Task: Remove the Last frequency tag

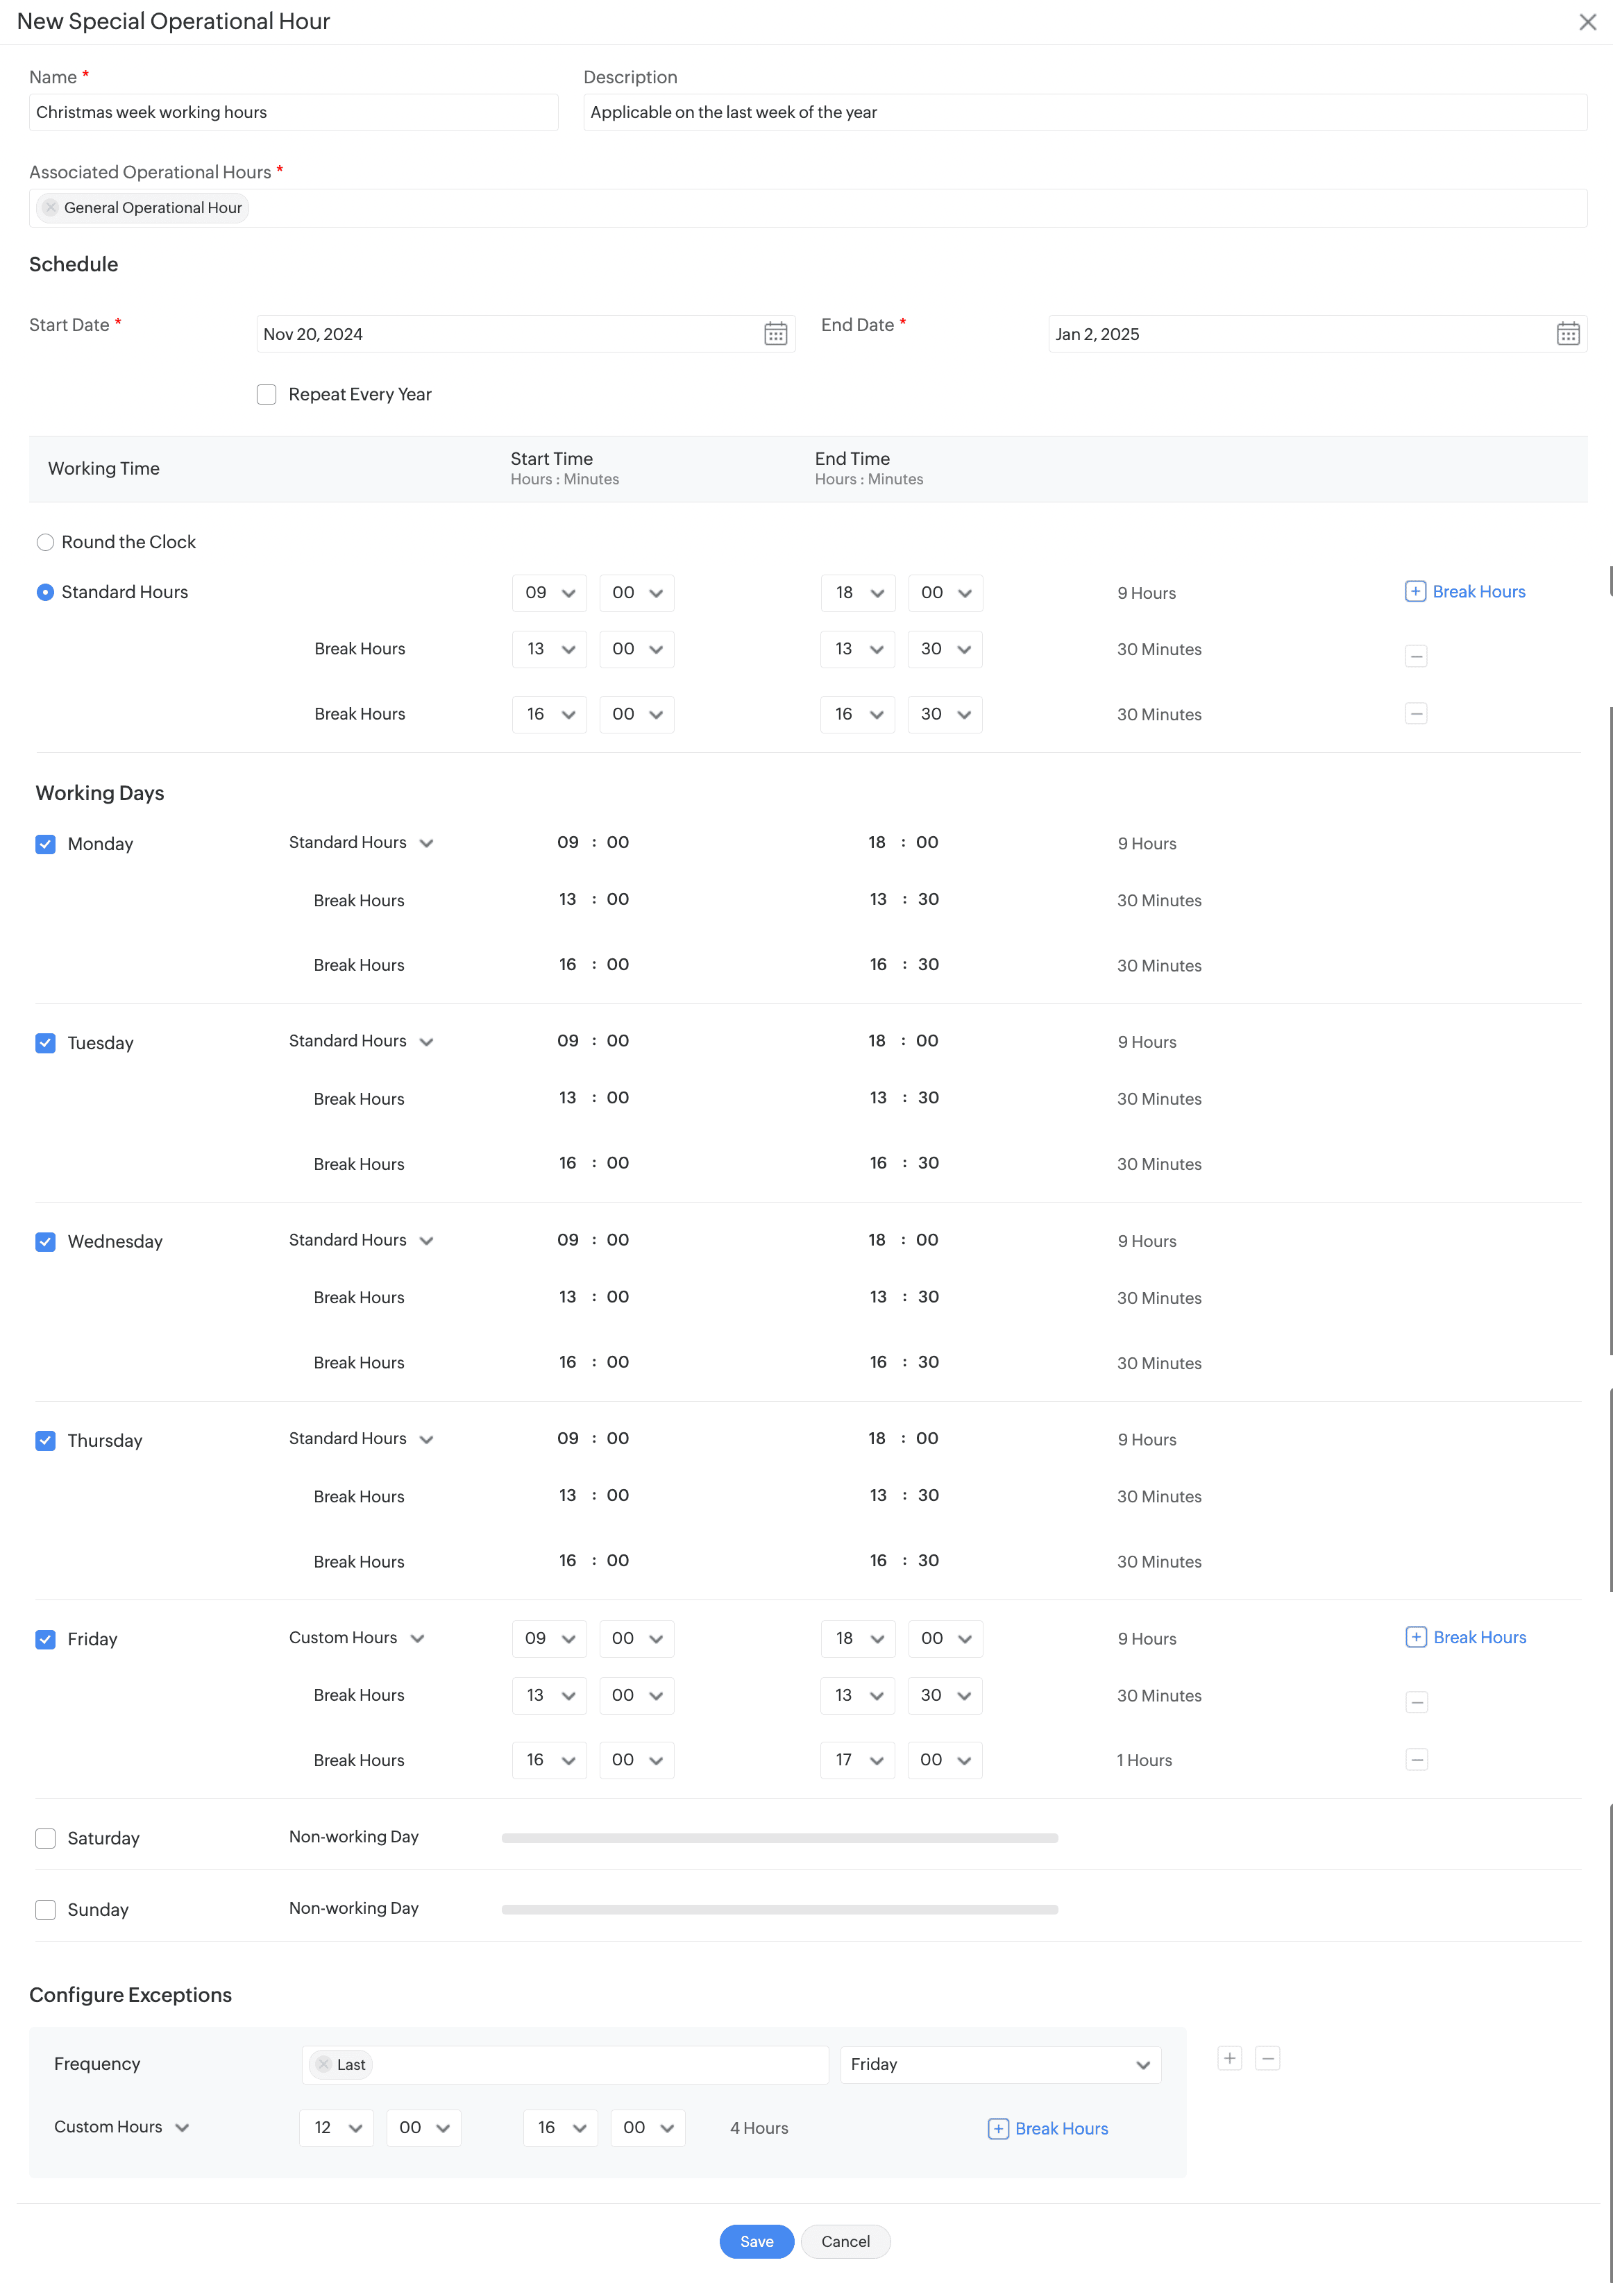Action: tap(323, 2065)
